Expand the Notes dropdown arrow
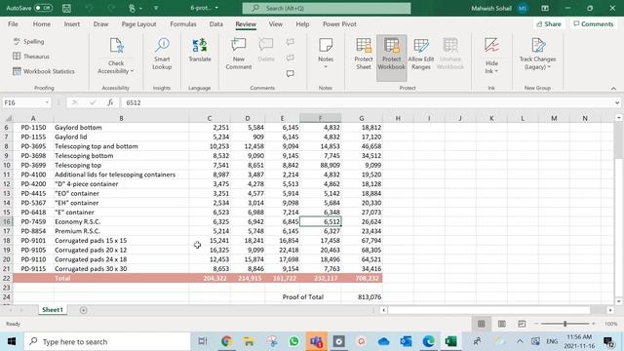Image resolution: width=624 pixels, height=351 pixels. coord(326,67)
